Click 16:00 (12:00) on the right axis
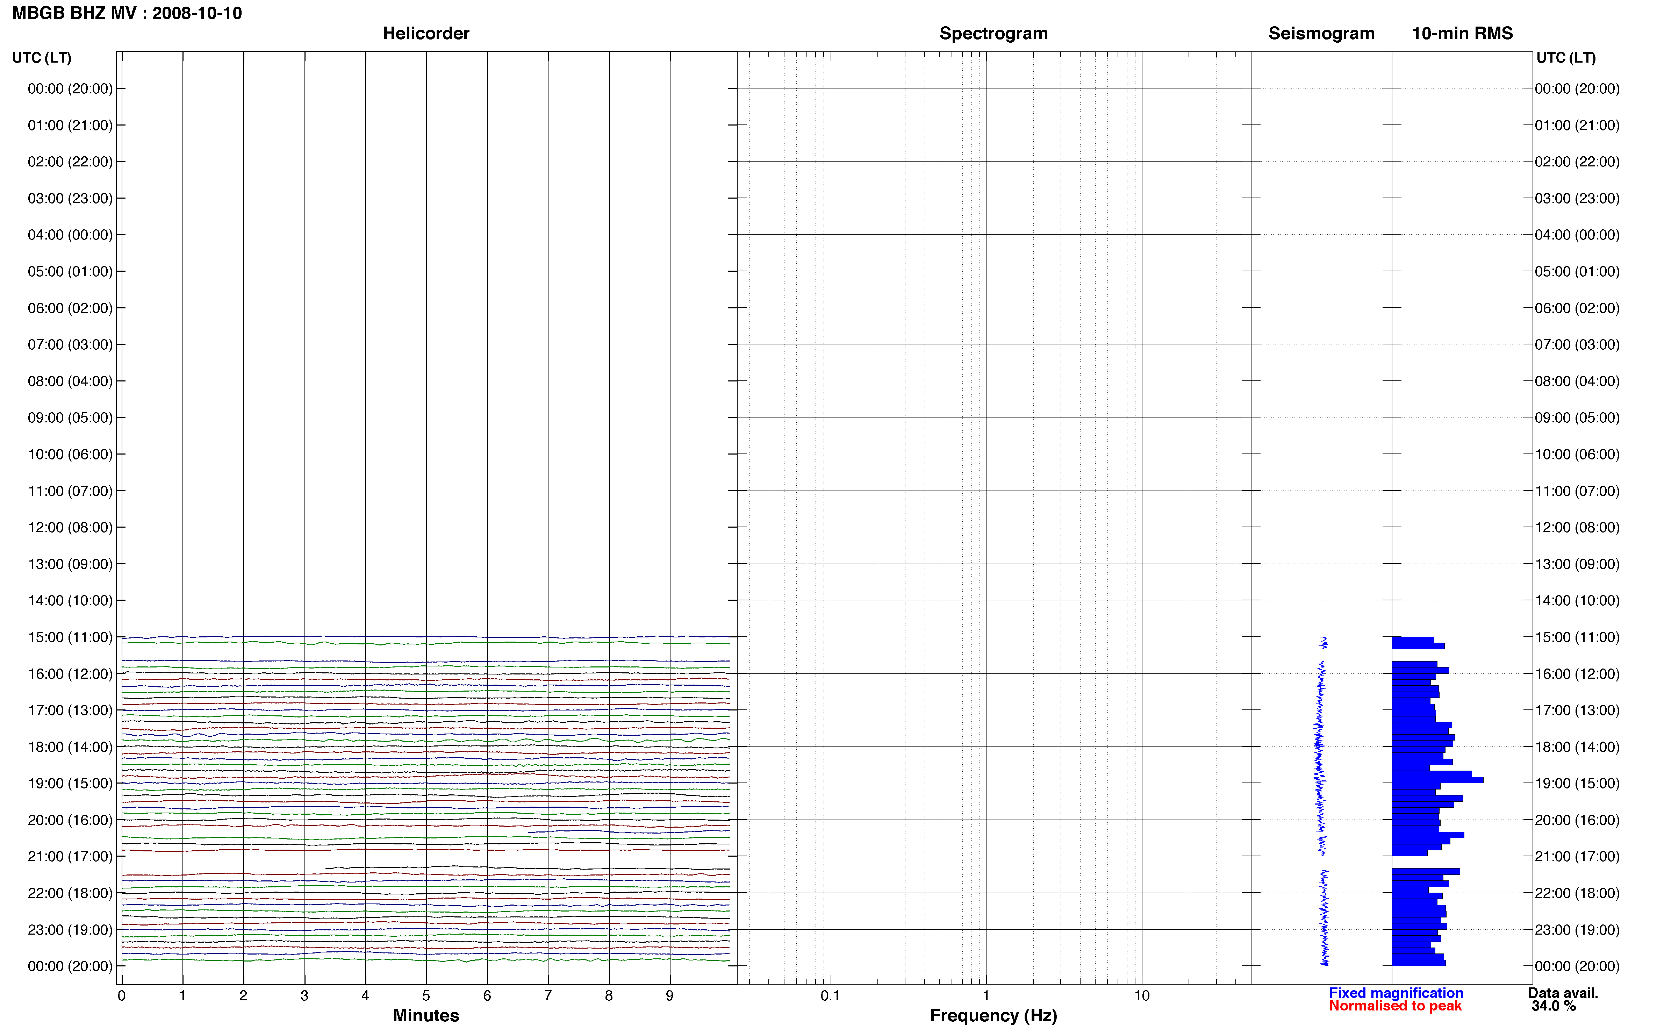This screenshot has height=1036, width=1657. coord(1577,674)
